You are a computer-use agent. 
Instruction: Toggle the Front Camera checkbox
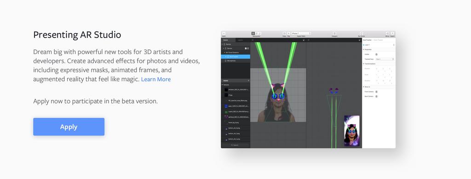[x=376, y=92]
